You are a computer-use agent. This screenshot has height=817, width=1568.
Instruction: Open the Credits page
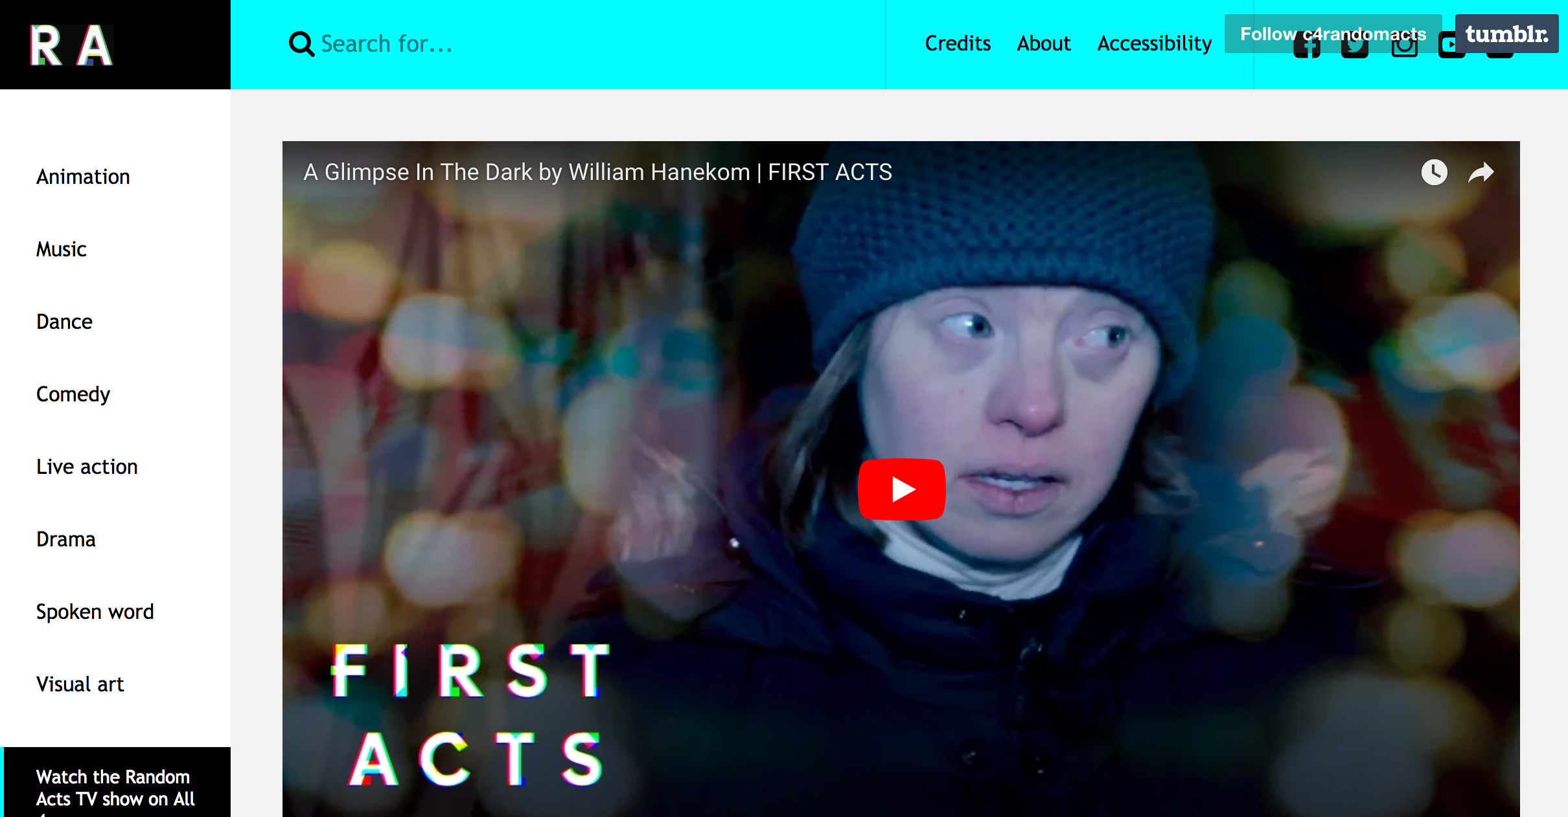tap(958, 43)
